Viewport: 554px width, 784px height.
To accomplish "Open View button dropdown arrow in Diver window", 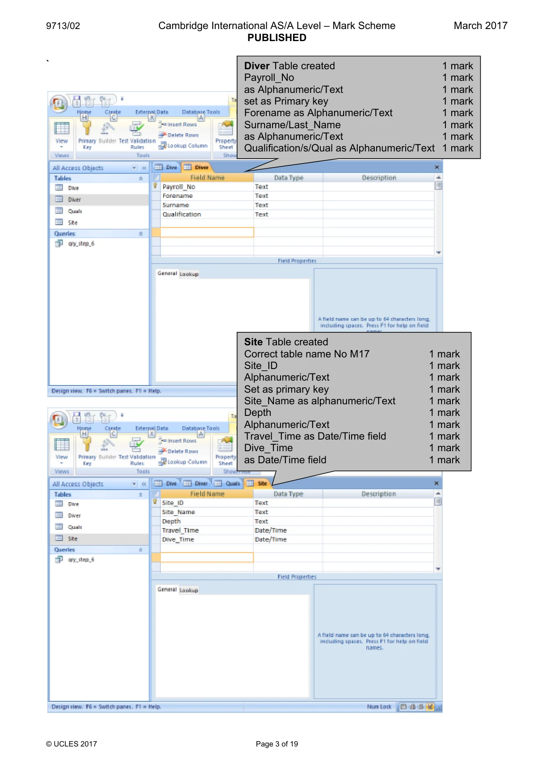I will tap(62, 147).
